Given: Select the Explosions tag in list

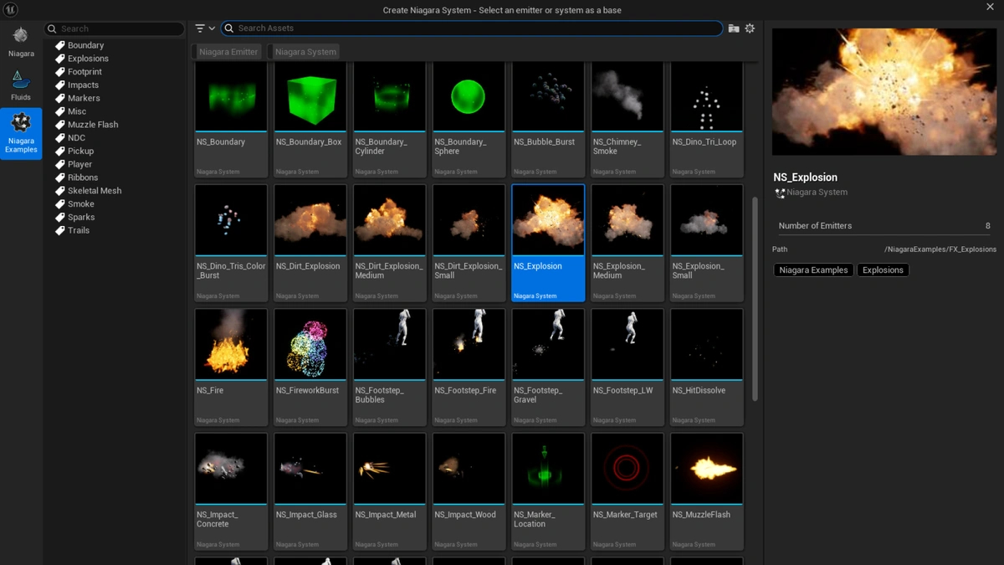Looking at the screenshot, I should point(88,59).
